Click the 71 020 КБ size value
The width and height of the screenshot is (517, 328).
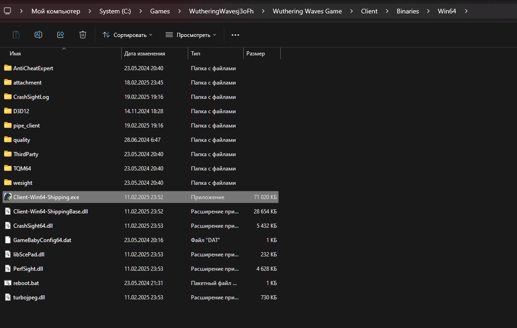[x=265, y=197]
